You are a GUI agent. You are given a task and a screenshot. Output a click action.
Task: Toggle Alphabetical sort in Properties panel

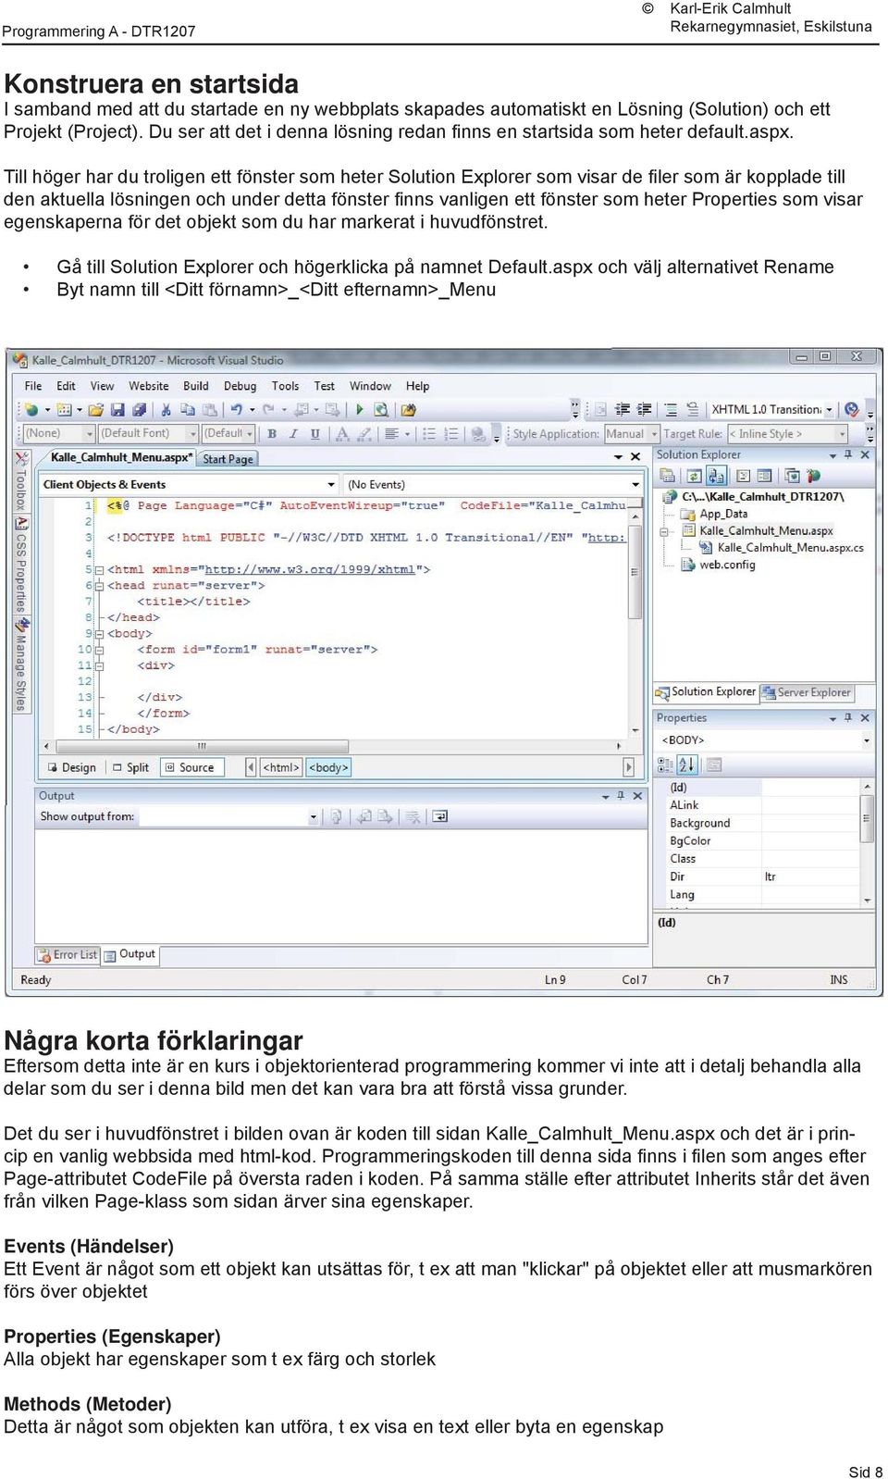click(x=687, y=764)
